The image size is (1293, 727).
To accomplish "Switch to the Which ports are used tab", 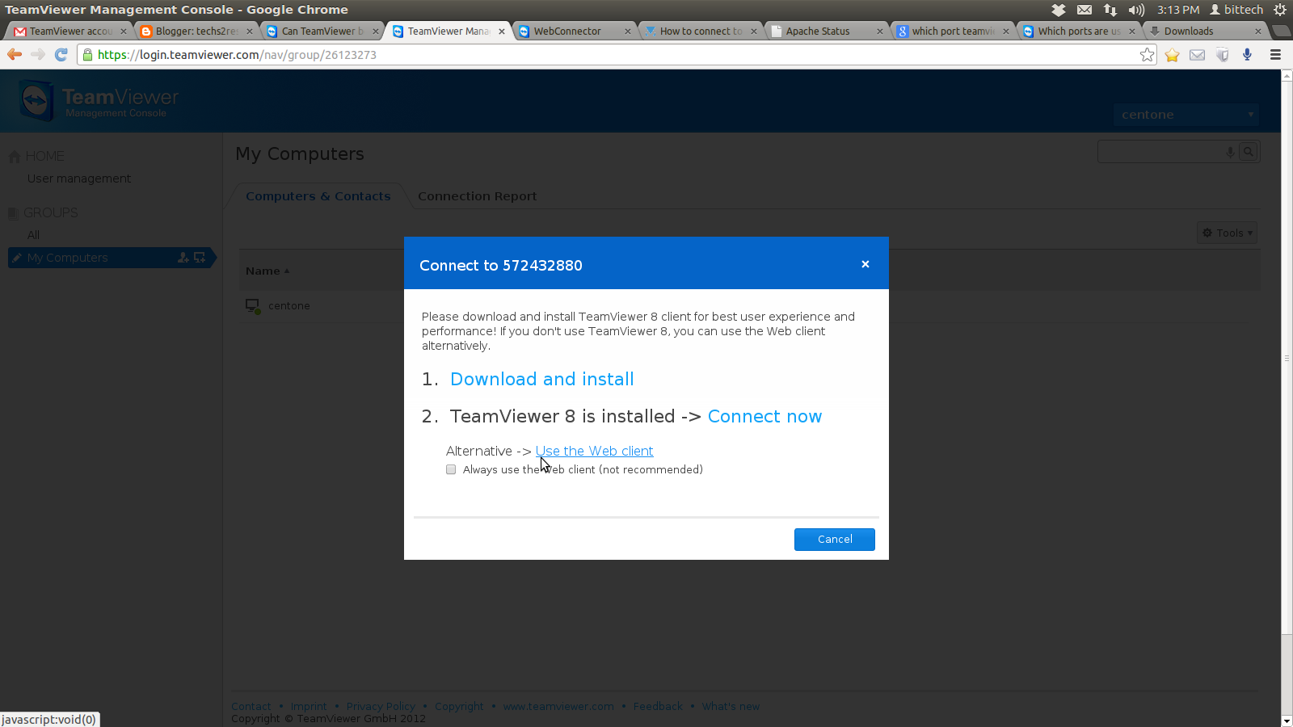I will click(1079, 32).
